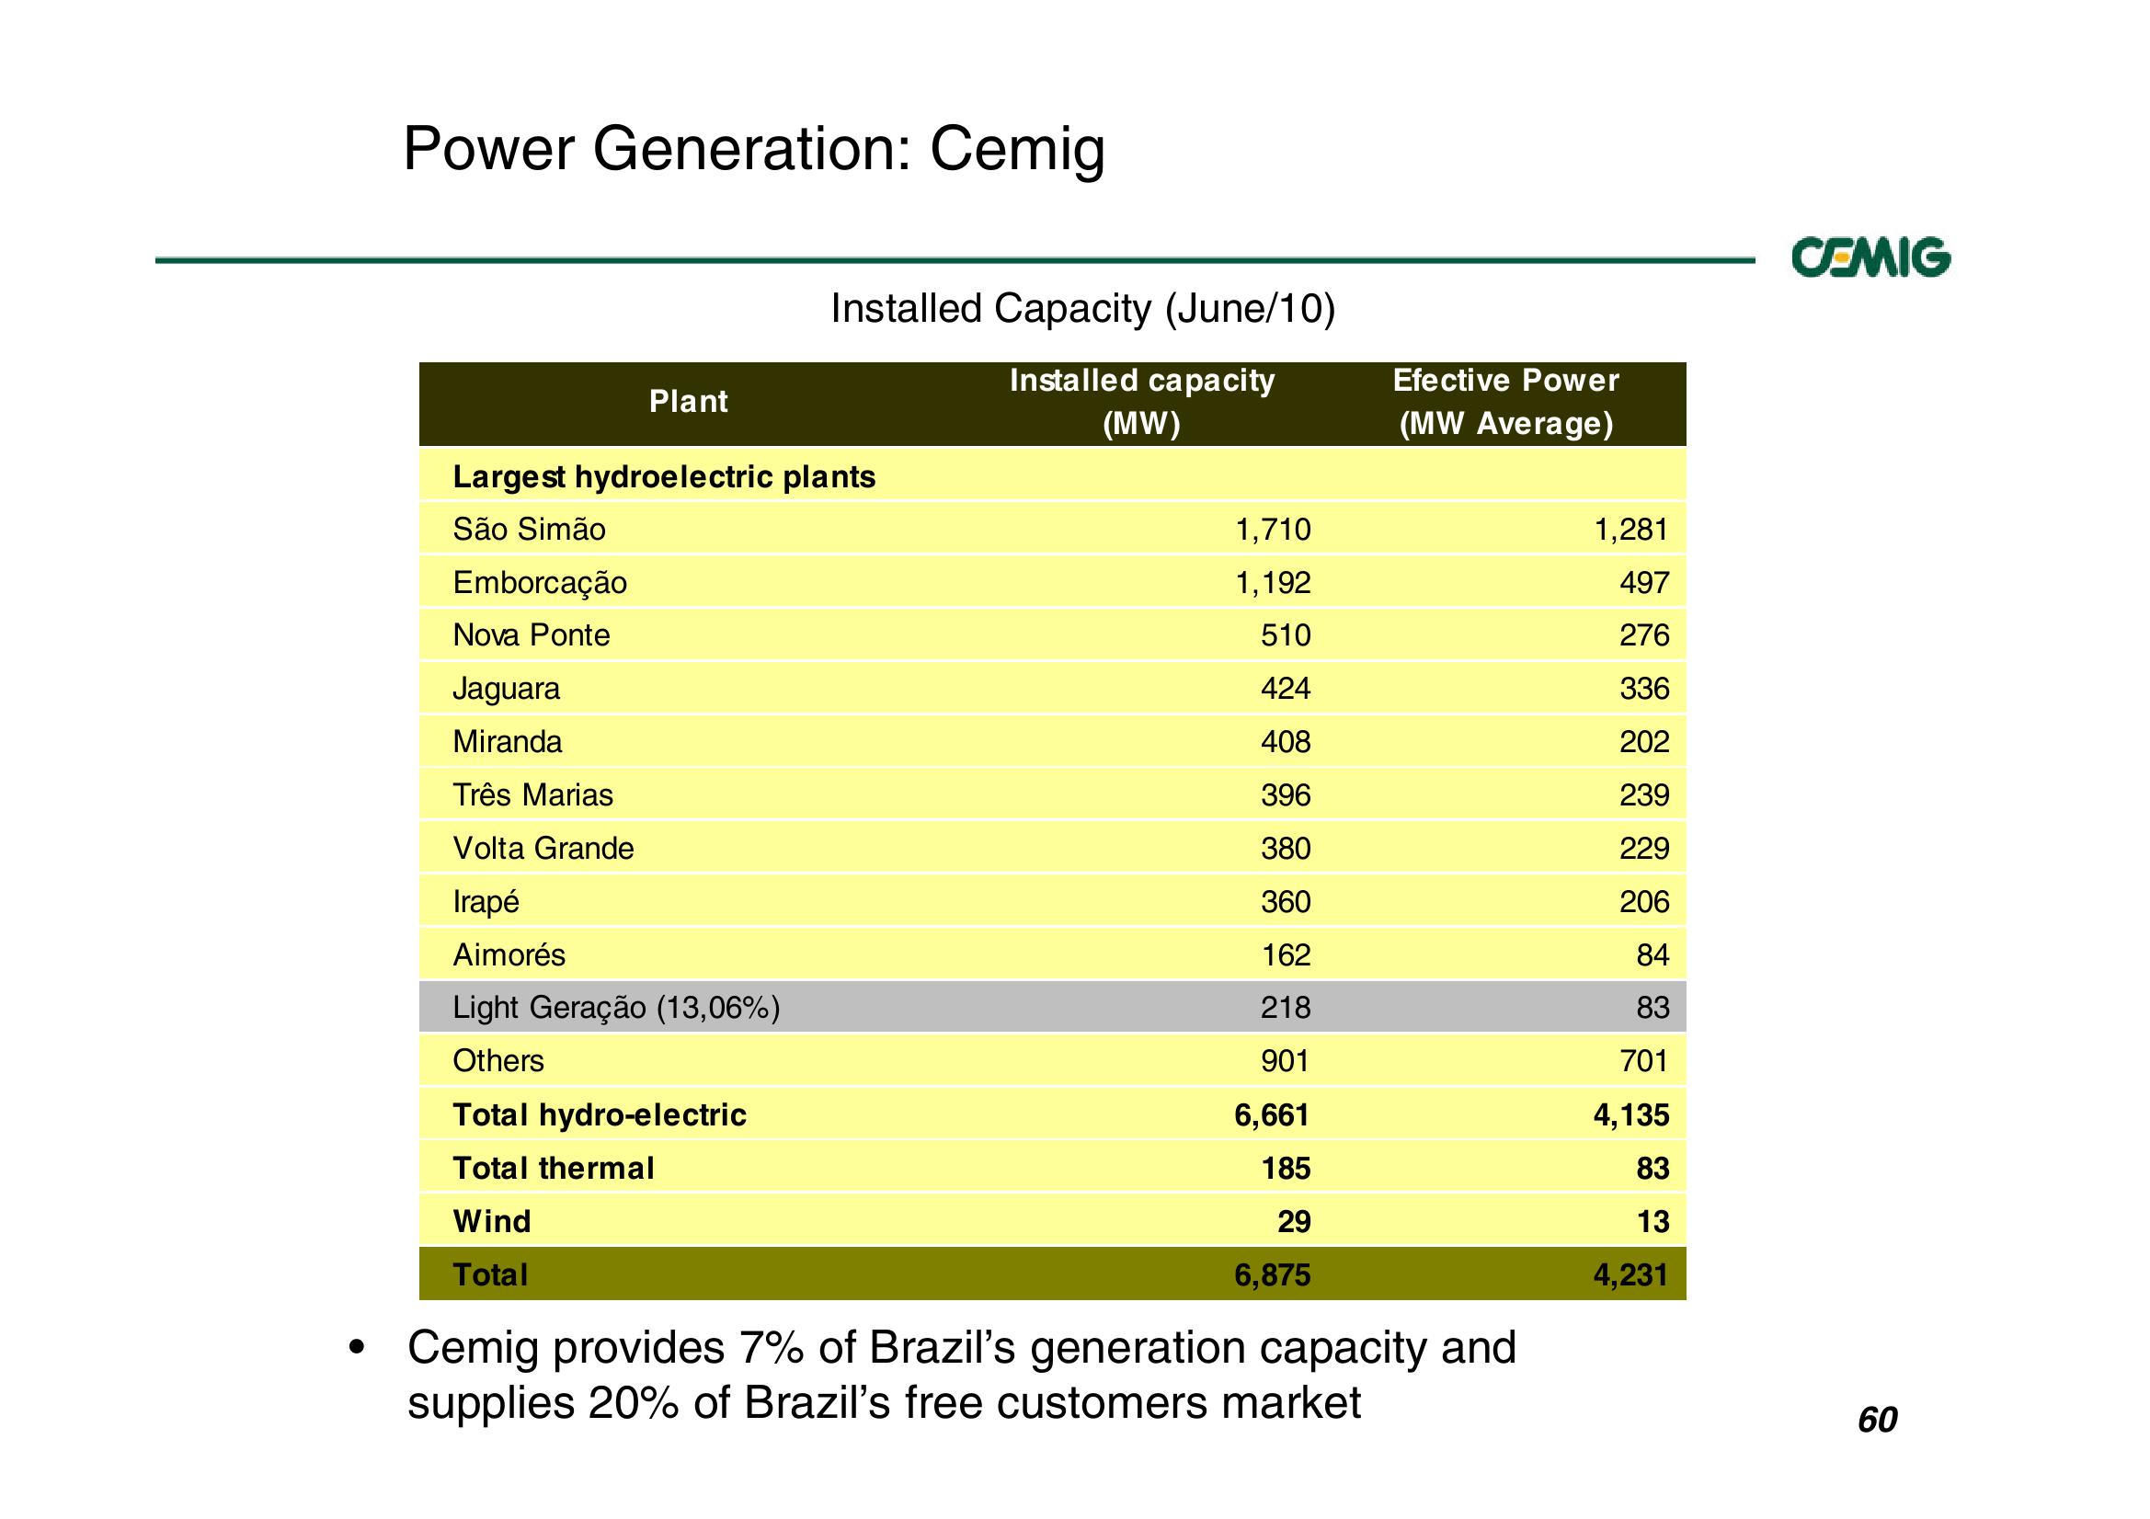2150x1519 pixels.
Task: Select 'Largest hydroelectric plants' row heading
Action: 664,477
